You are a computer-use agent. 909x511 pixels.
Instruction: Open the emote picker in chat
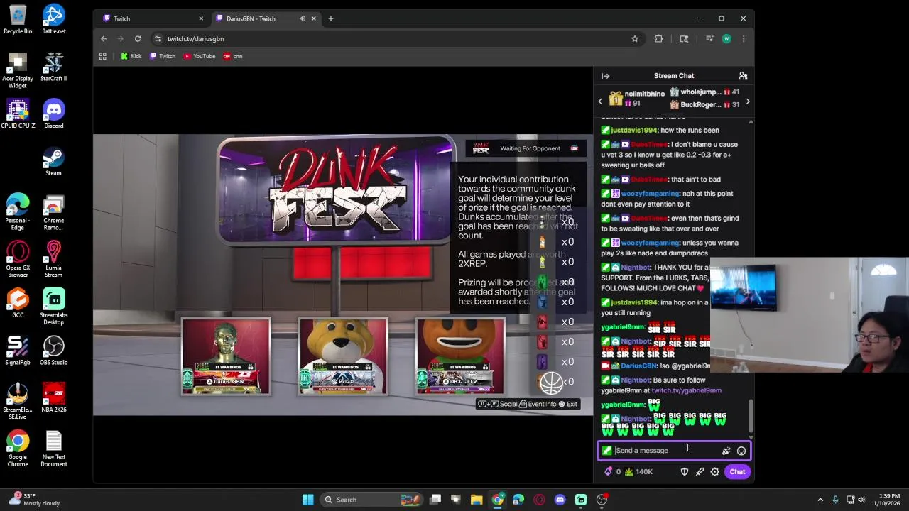(x=741, y=451)
